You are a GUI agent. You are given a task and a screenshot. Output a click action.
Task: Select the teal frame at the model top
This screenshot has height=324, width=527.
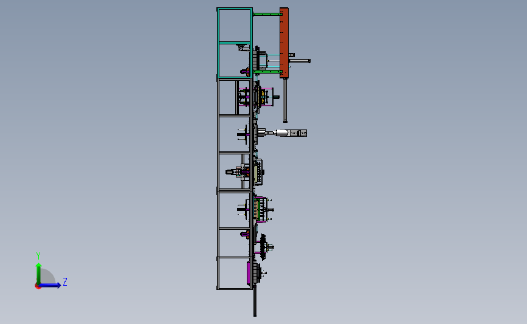pos(235,43)
